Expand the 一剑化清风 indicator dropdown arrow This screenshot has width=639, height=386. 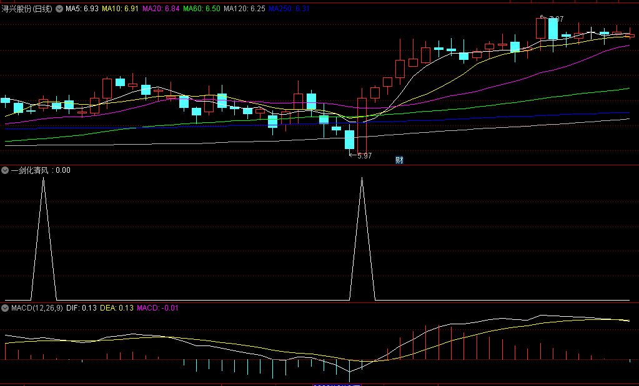5,170
